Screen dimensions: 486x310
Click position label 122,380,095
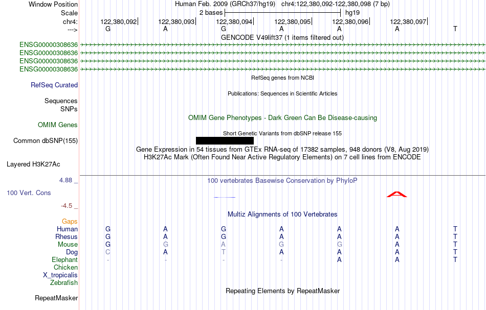click(x=292, y=21)
